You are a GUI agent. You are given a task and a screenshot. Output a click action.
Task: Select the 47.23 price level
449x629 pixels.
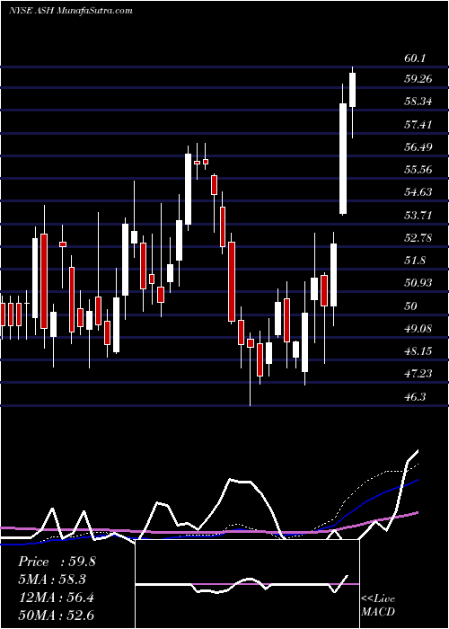tap(418, 374)
